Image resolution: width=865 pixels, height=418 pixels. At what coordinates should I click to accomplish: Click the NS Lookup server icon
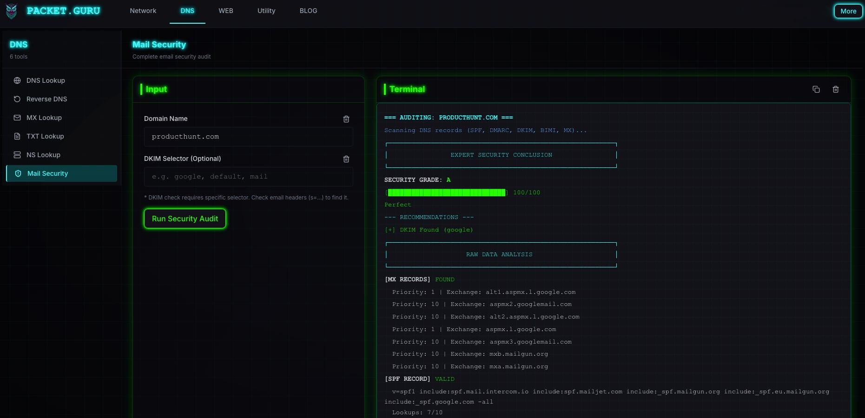click(17, 155)
